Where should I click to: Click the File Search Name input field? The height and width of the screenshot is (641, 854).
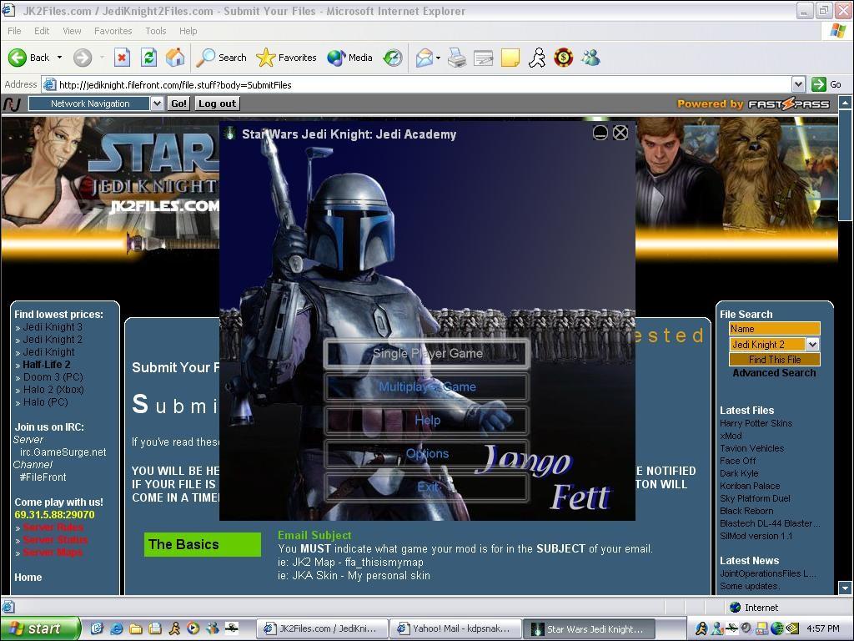[774, 329]
